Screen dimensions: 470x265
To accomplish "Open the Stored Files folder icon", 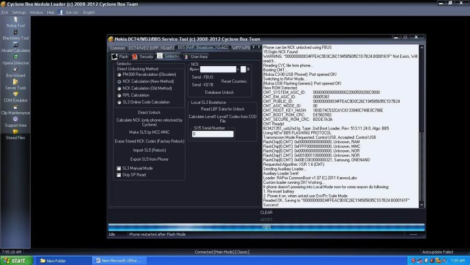I will (16, 132).
